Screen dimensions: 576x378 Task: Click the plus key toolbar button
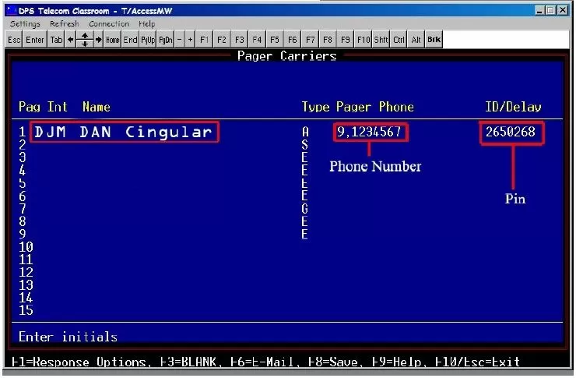[x=190, y=39]
